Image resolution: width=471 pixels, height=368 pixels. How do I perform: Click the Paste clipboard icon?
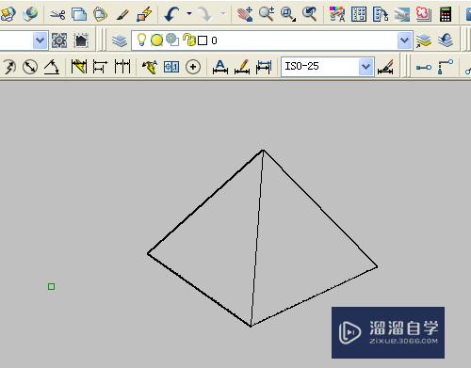[101, 14]
